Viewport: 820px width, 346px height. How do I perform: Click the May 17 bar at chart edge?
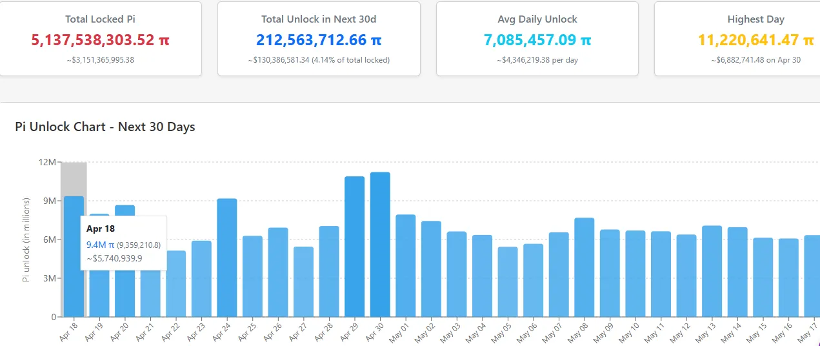[812, 276]
